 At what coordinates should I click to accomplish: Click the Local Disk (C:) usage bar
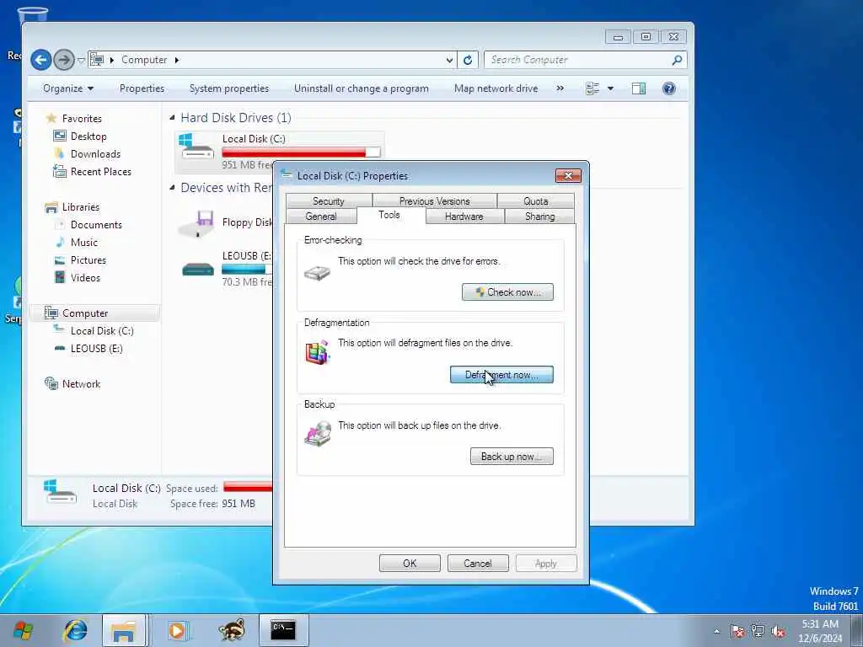pyautogui.click(x=301, y=152)
